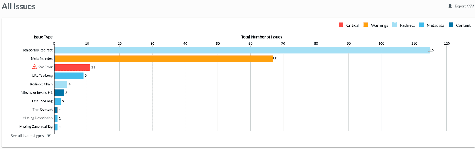The width and height of the screenshot is (475, 149).
Task: Toggle the Content legend swatch
Action: click(x=451, y=25)
